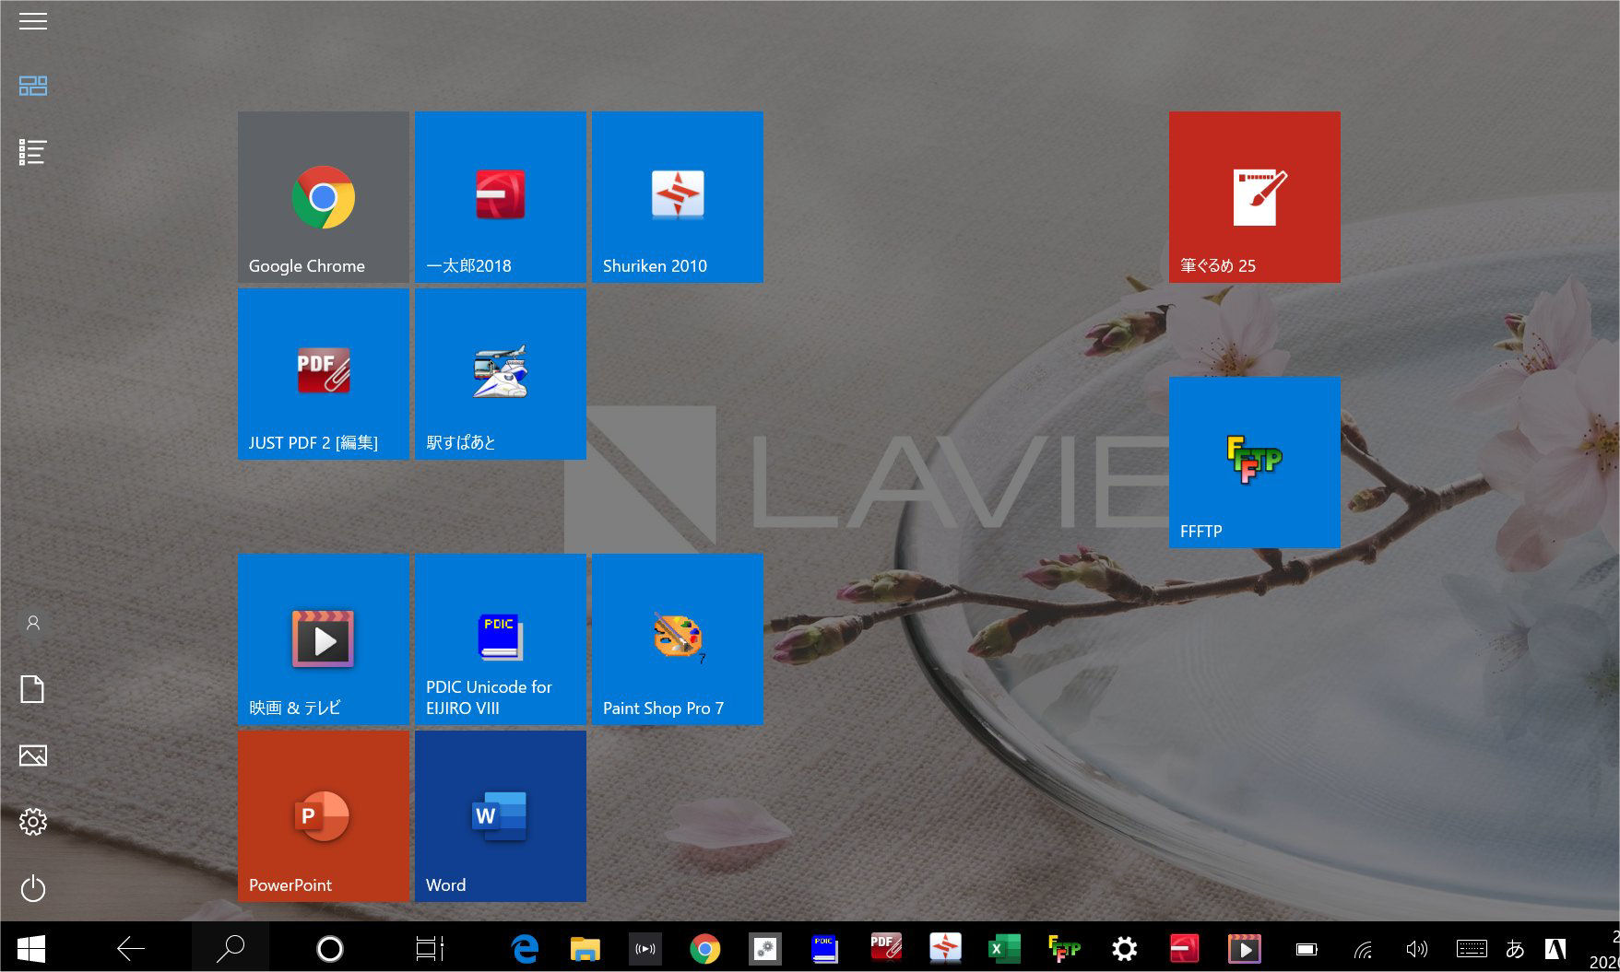Open Wi-Fi network flyout in tray
Viewport: 1620px width, 972px height.
click(x=1363, y=949)
